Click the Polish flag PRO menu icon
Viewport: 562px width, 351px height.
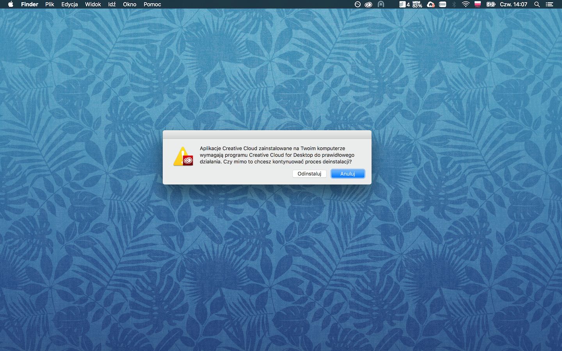477,4
